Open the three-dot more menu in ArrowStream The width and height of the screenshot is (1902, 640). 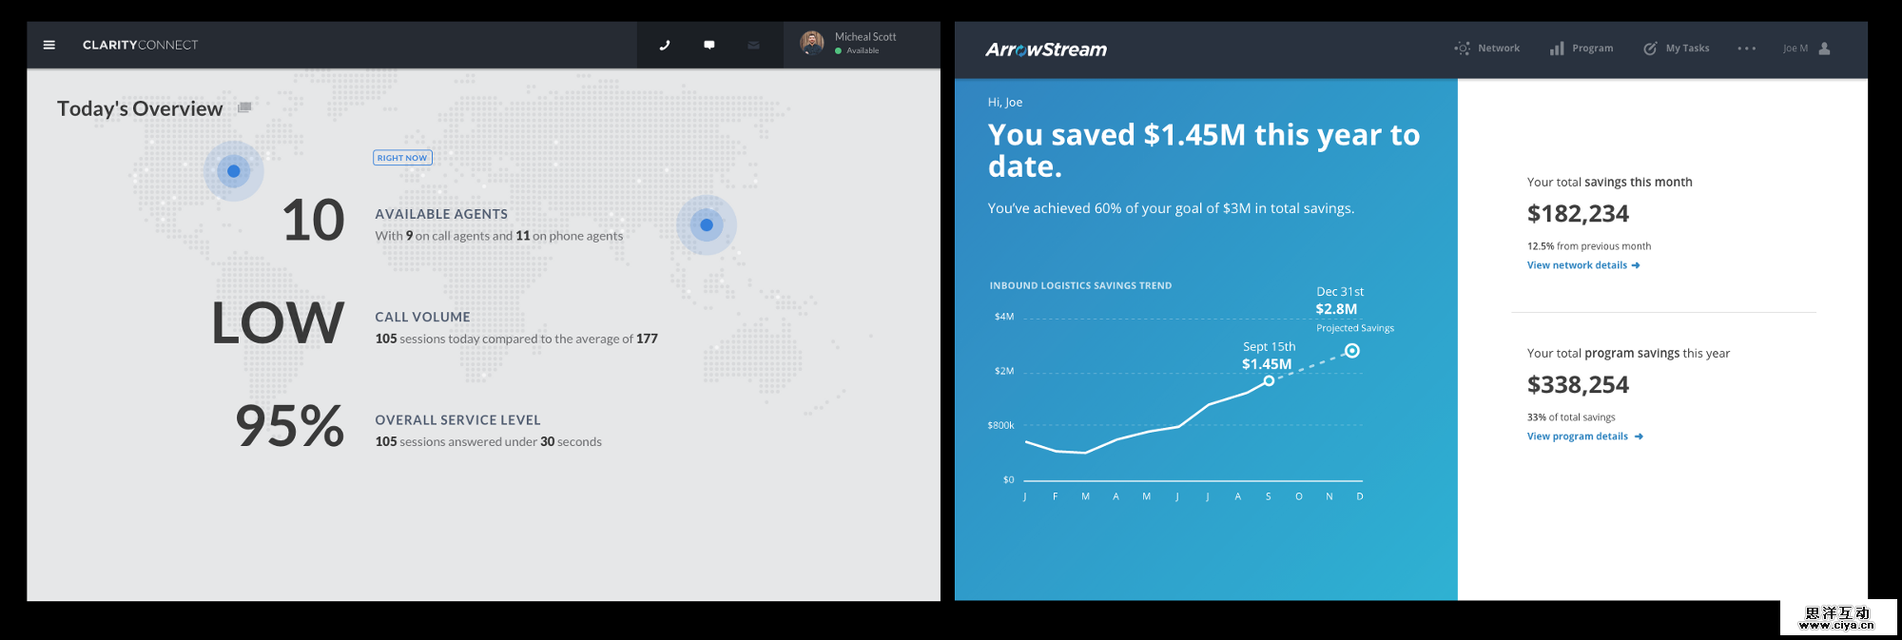1747,48
